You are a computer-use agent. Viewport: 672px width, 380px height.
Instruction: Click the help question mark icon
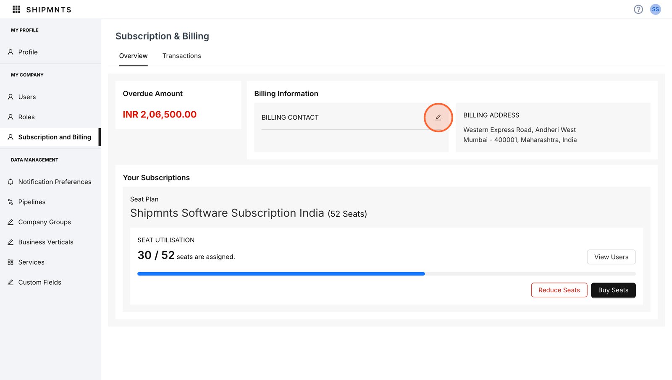click(638, 9)
